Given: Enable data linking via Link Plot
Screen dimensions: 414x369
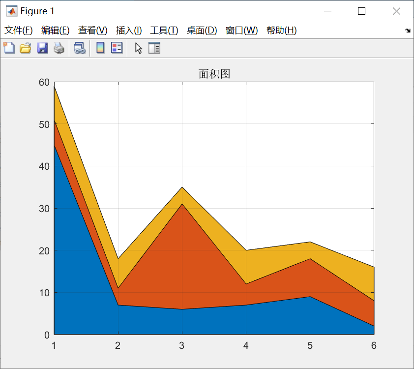Looking at the screenshot, I should pos(80,48).
